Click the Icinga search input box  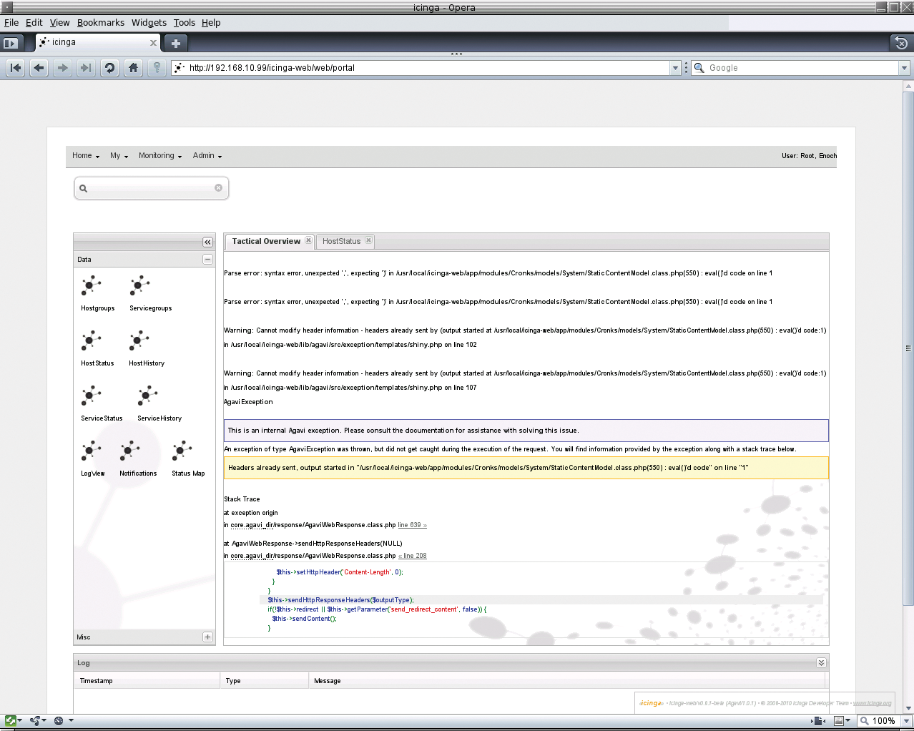coord(152,188)
